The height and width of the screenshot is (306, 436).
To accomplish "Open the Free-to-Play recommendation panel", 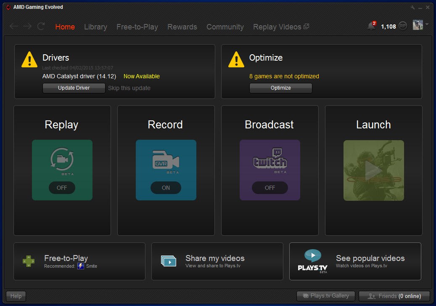I will pos(79,261).
